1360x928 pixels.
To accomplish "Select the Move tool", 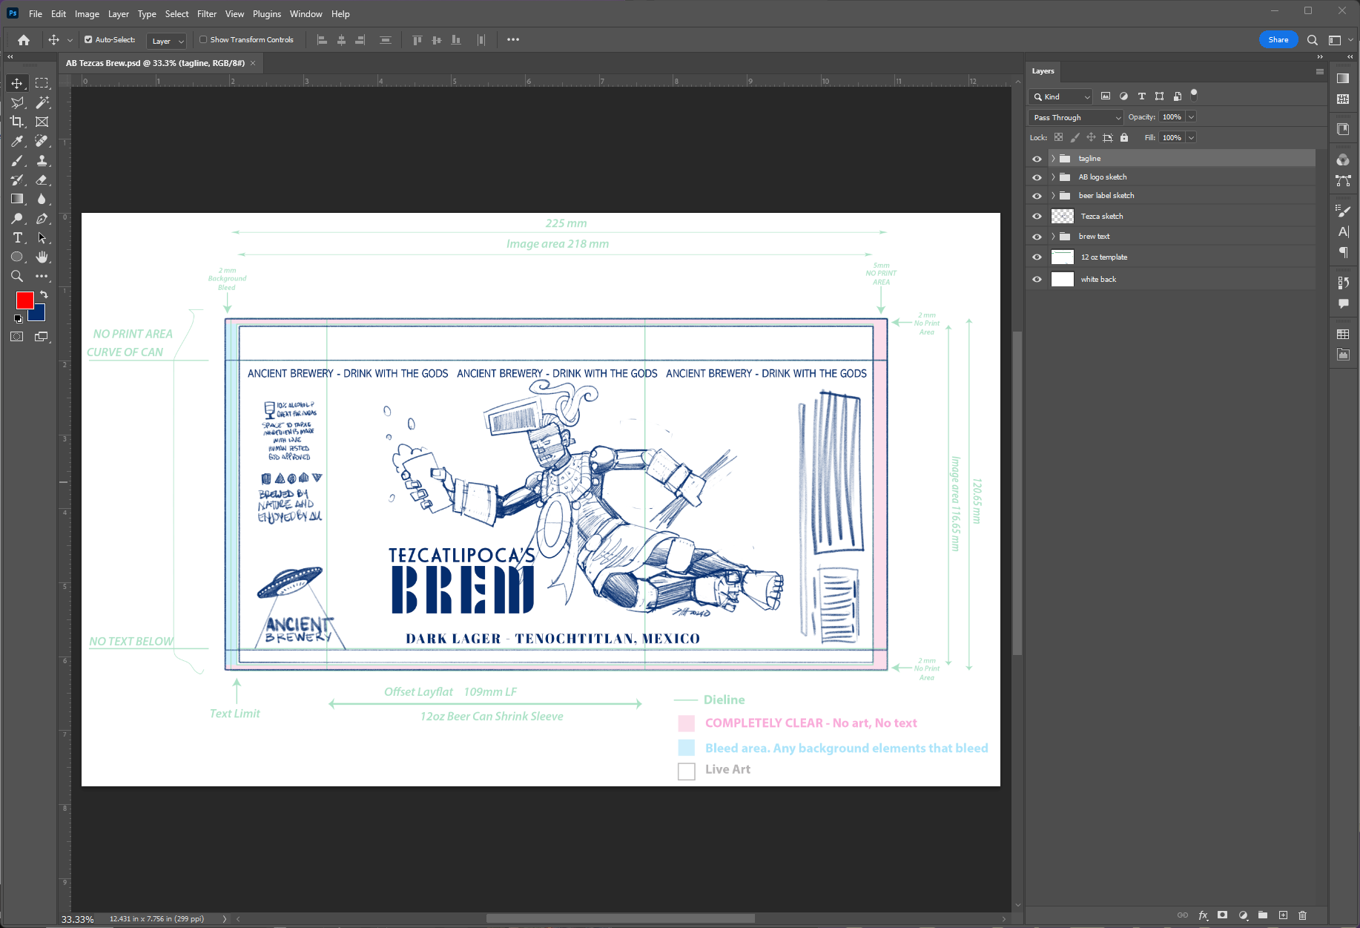I will (x=17, y=83).
